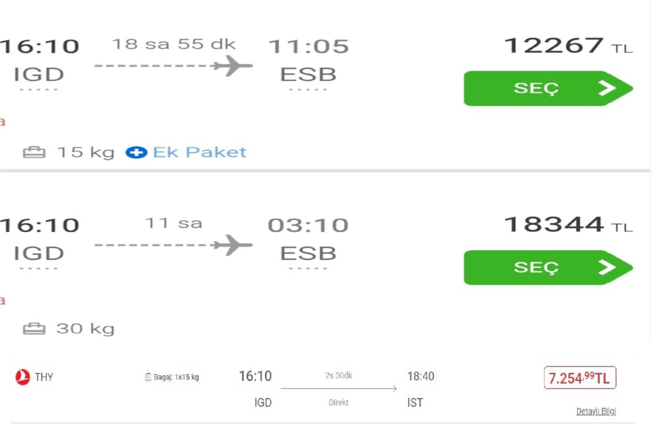Click the blue plus icon beside Ek Paket

click(136, 152)
